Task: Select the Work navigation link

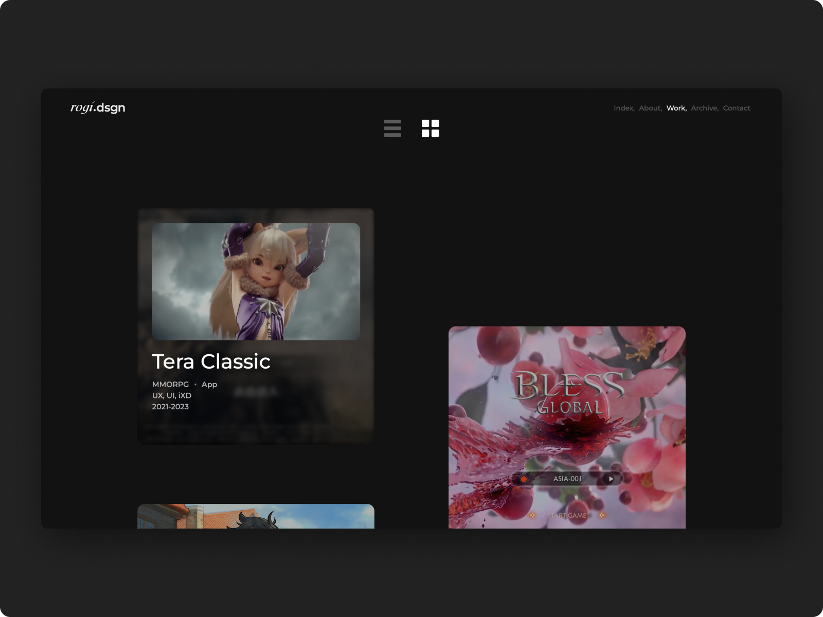Action: tap(676, 108)
